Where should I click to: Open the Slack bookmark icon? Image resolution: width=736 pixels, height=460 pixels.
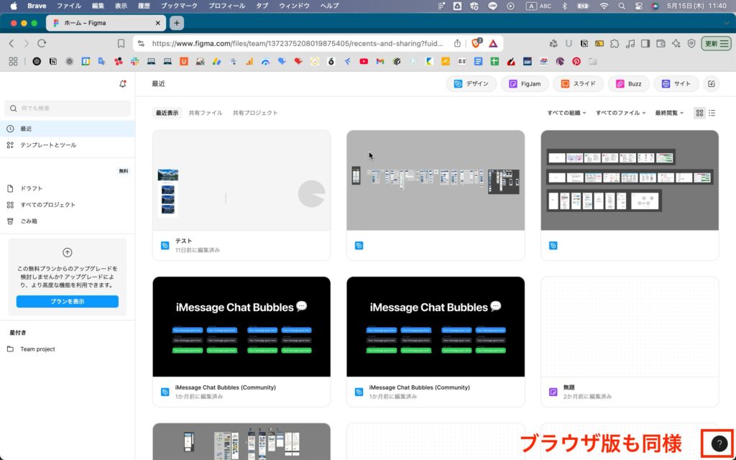134,62
